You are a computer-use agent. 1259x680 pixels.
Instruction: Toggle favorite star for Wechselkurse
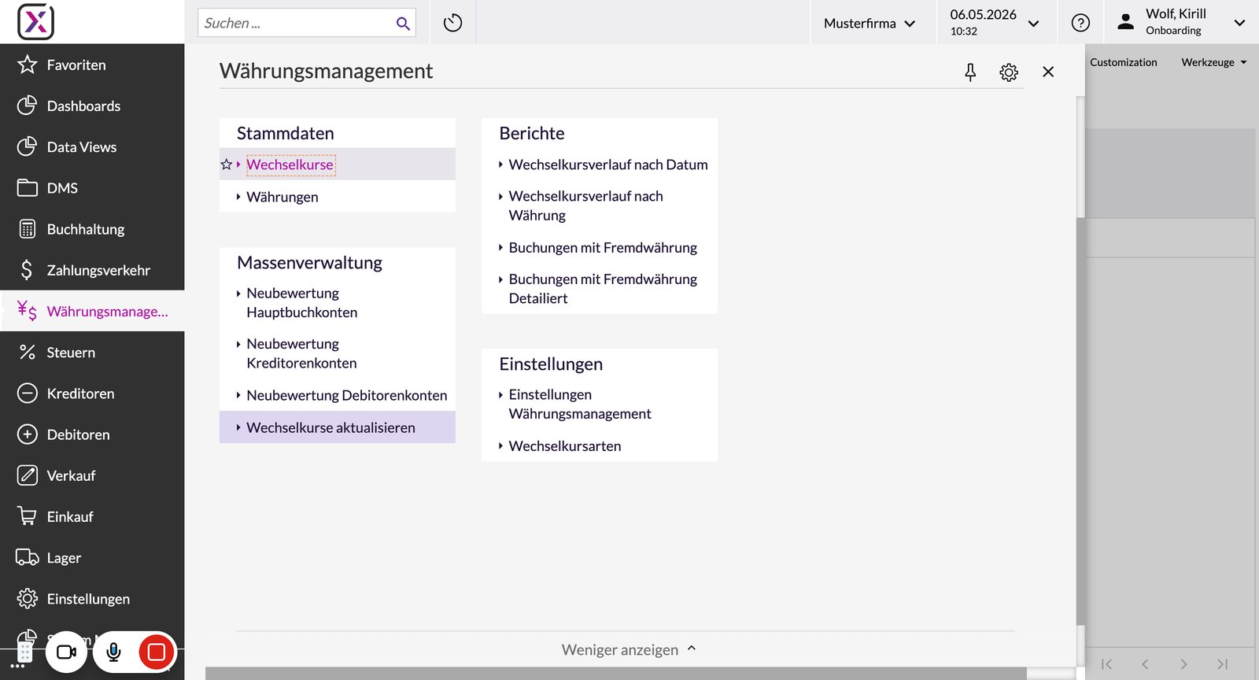[227, 164]
